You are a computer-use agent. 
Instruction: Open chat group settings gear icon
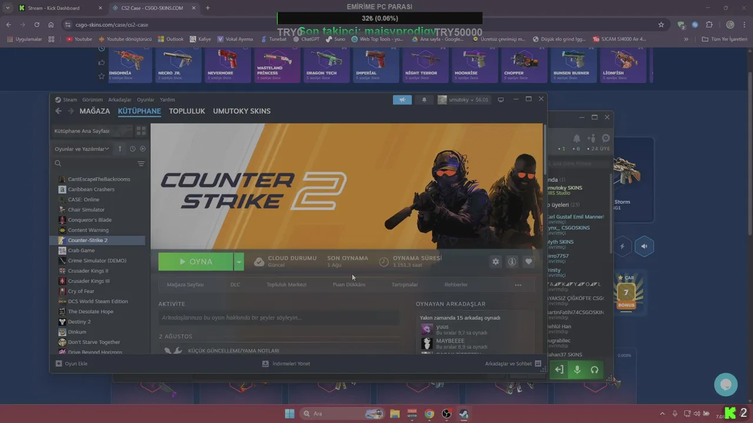(x=605, y=139)
